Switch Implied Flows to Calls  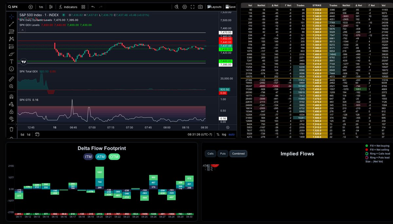[x=211, y=153]
